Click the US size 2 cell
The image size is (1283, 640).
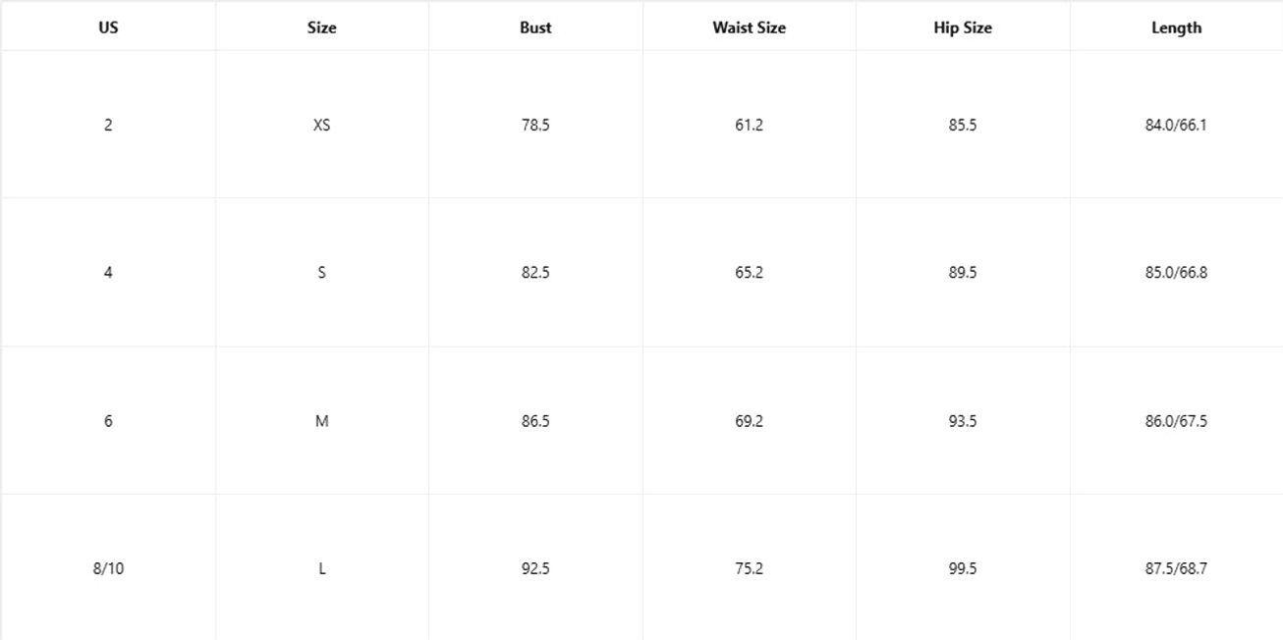pos(108,125)
